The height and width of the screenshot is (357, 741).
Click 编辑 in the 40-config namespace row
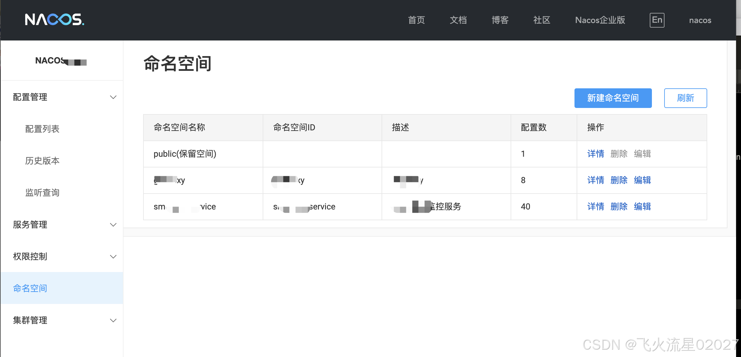click(x=642, y=206)
